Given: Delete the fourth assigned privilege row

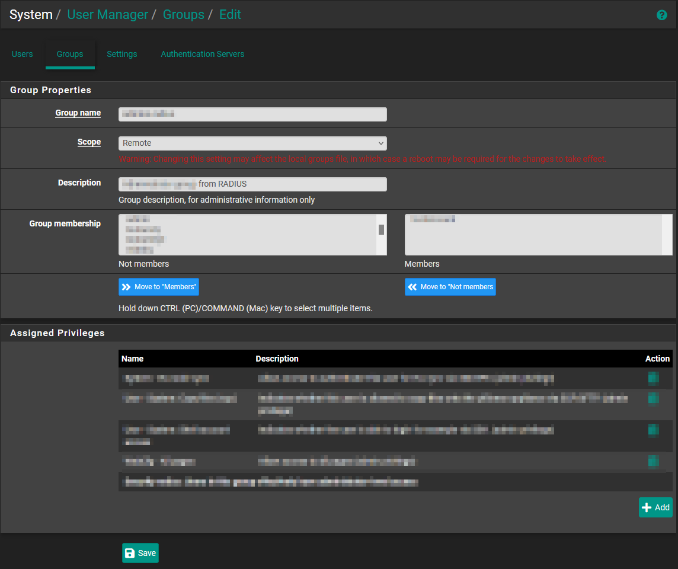Looking at the screenshot, I should 653,461.
